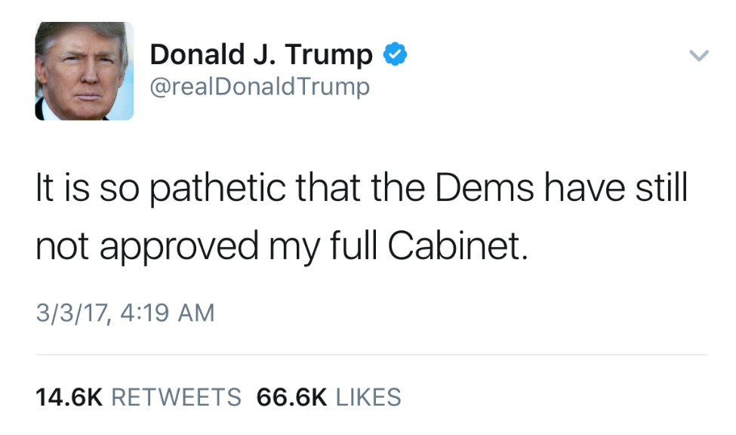Screen dimensions: 736x435
Task: Click the '3/3/17' date text
Action: pos(72,313)
